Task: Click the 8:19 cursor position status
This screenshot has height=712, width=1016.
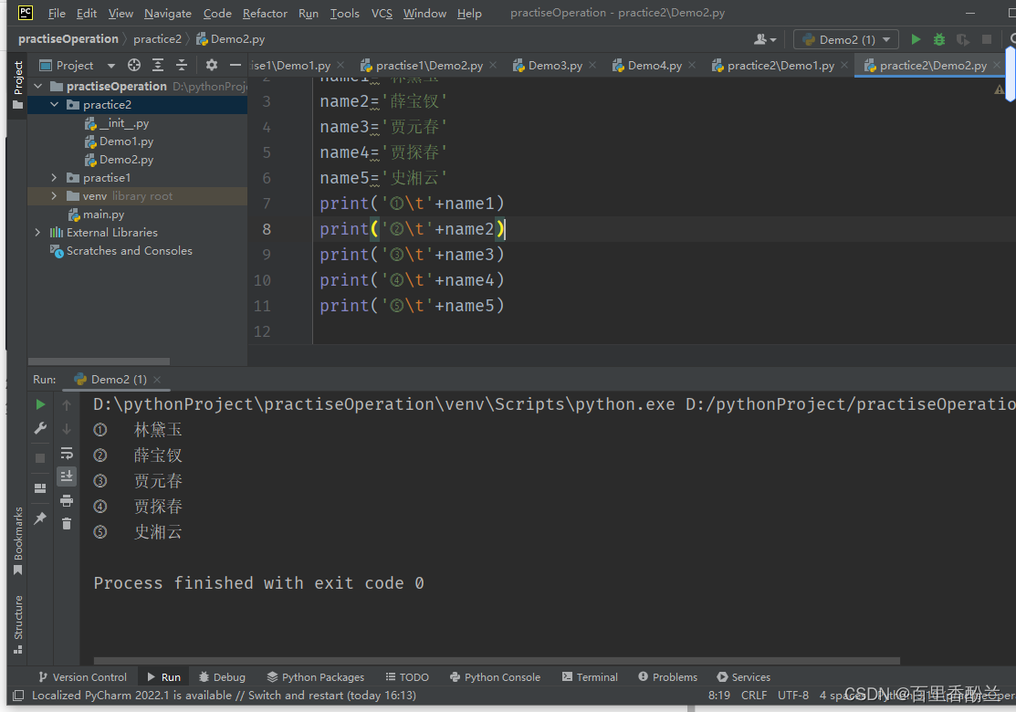Action: pyautogui.click(x=718, y=696)
